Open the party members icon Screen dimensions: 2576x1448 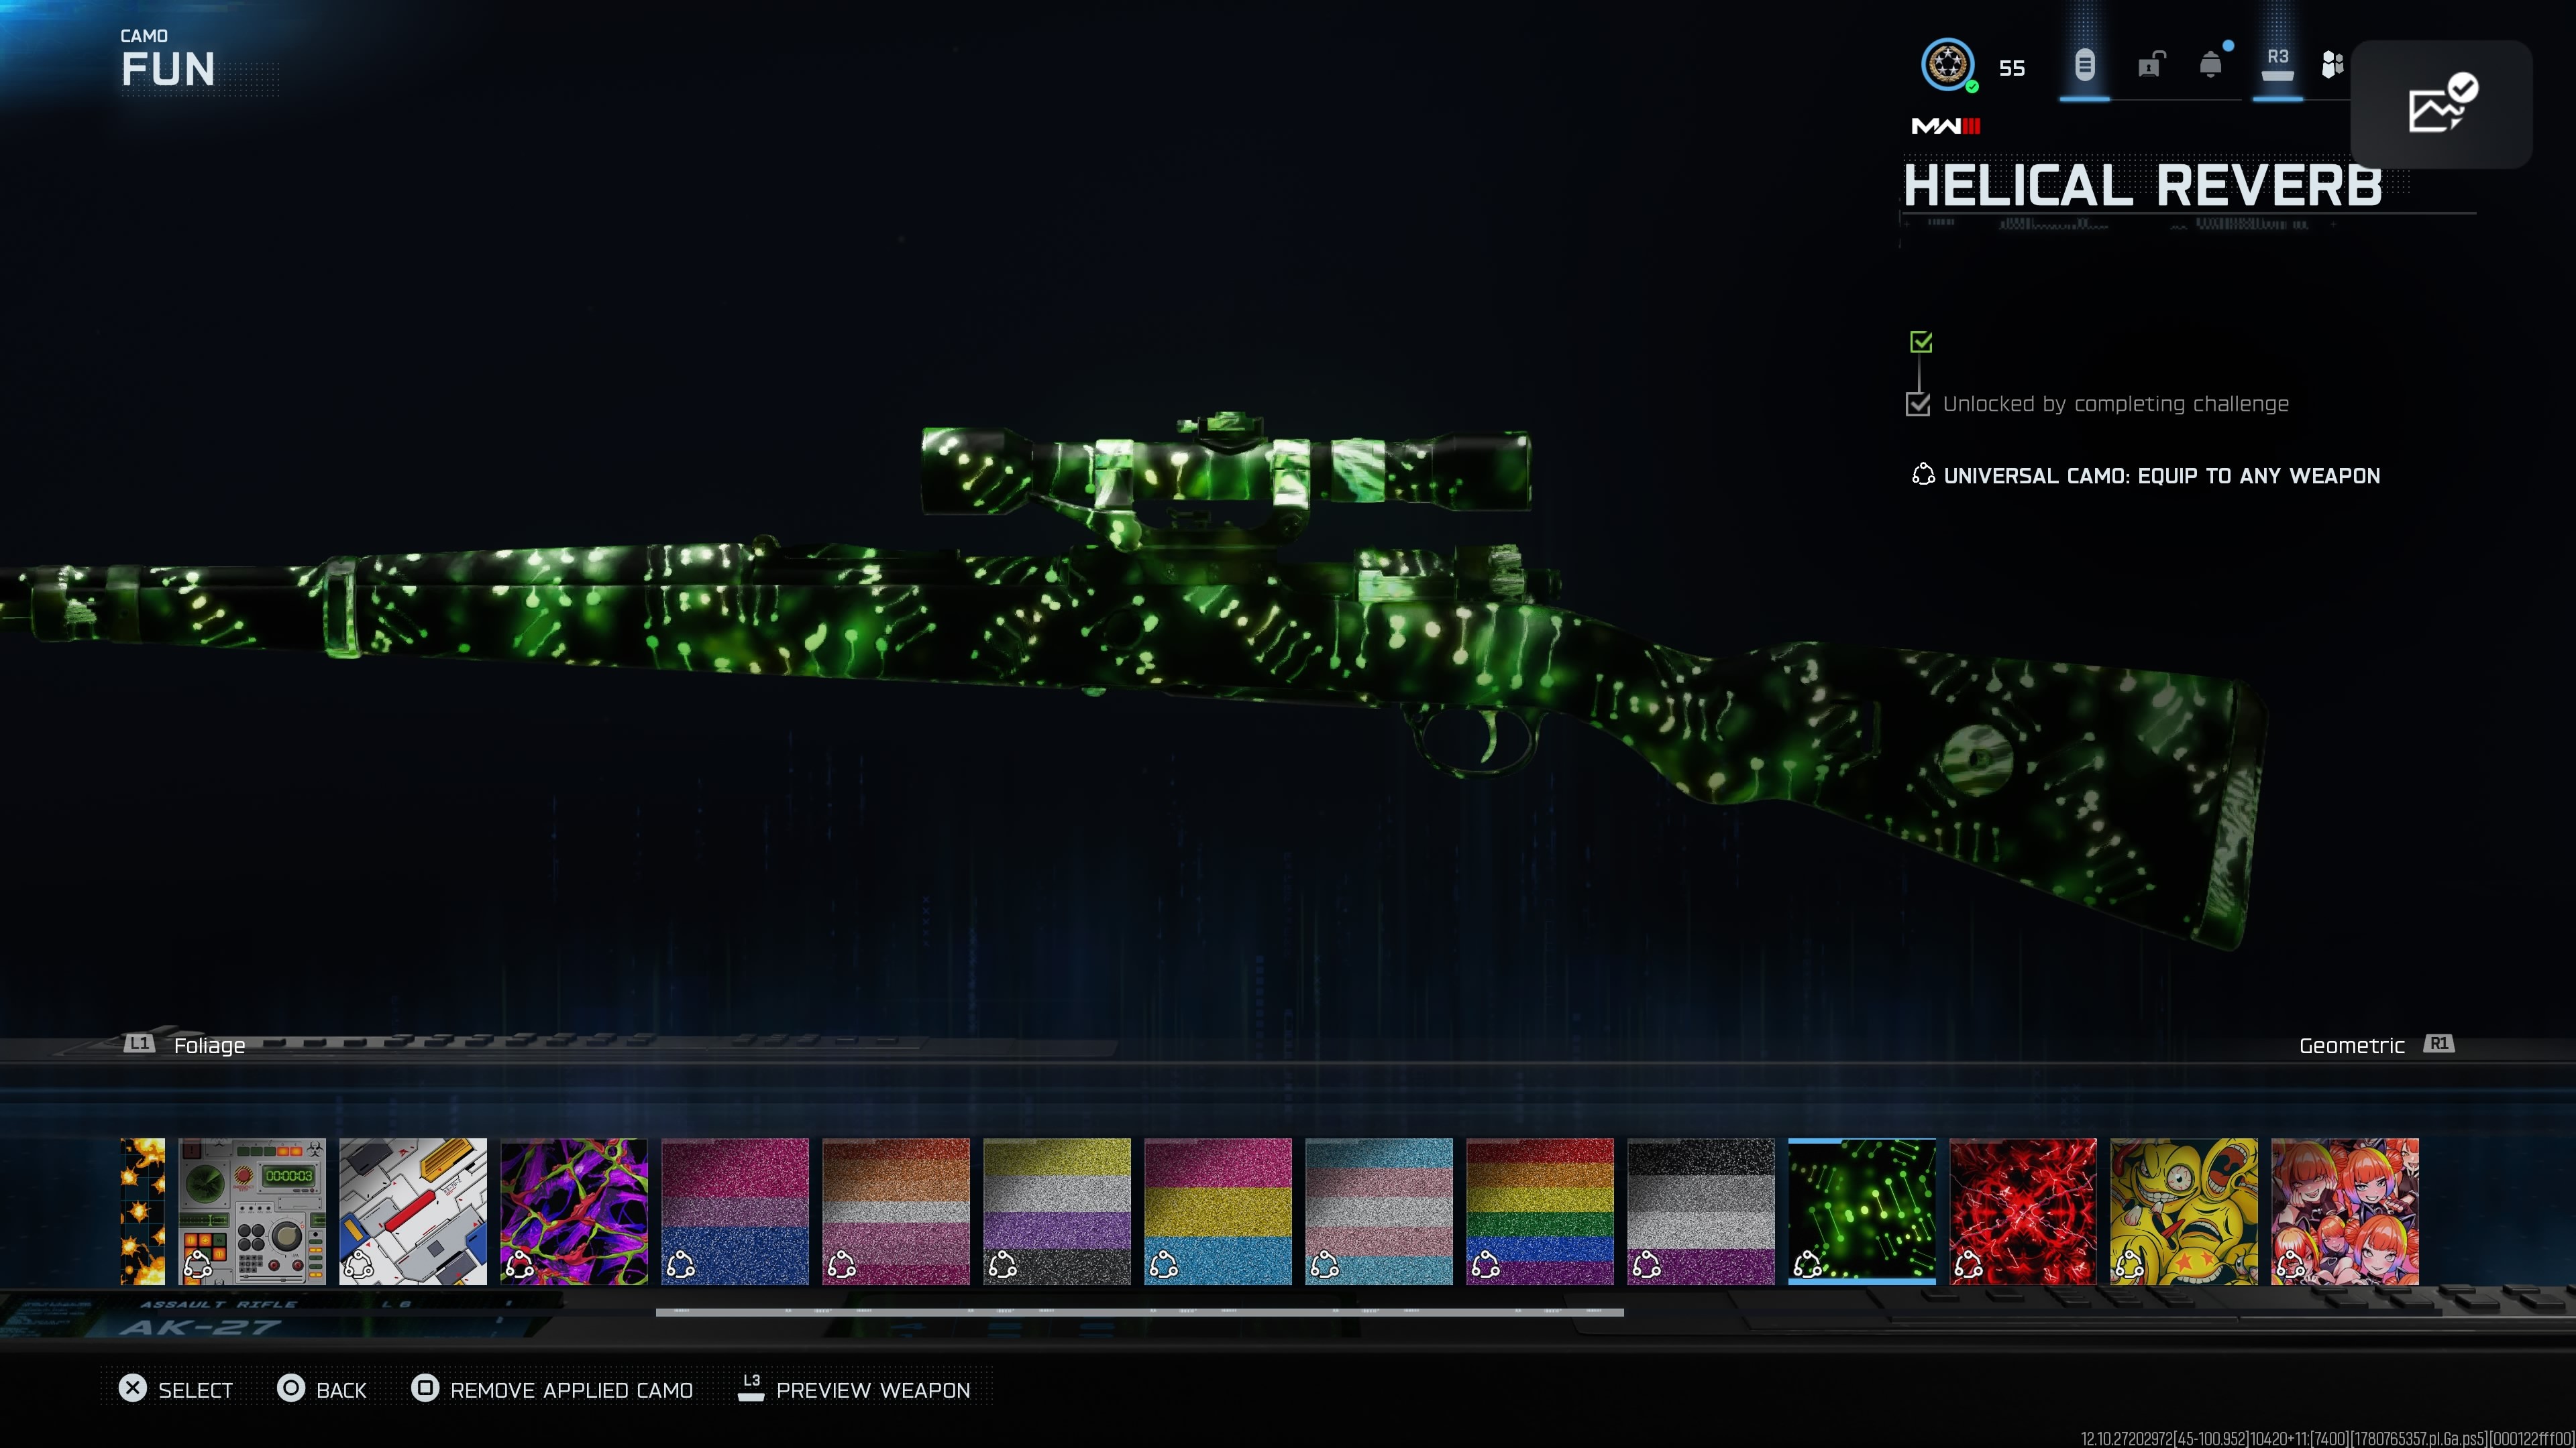tap(2332, 66)
